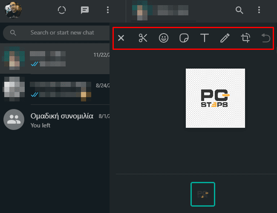Open the contact header in the conversation
This screenshot has height=213, width=277.
click(160, 10)
